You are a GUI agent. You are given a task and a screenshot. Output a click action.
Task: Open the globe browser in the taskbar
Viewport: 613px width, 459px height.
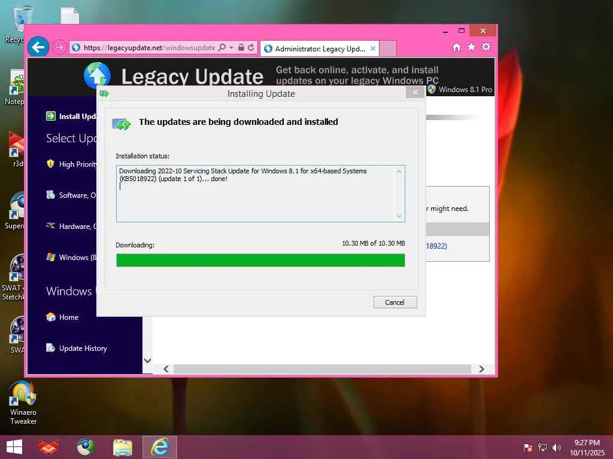tap(85, 447)
